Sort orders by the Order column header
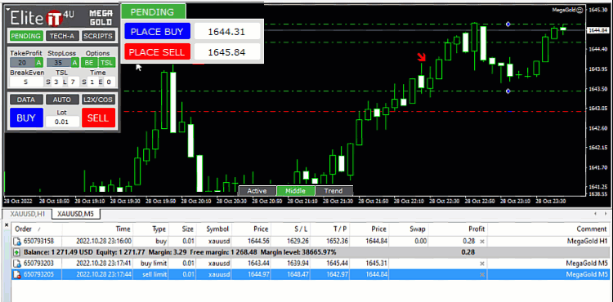This screenshot has height=302, width=613. pyautogui.click(x=24, y=229)
